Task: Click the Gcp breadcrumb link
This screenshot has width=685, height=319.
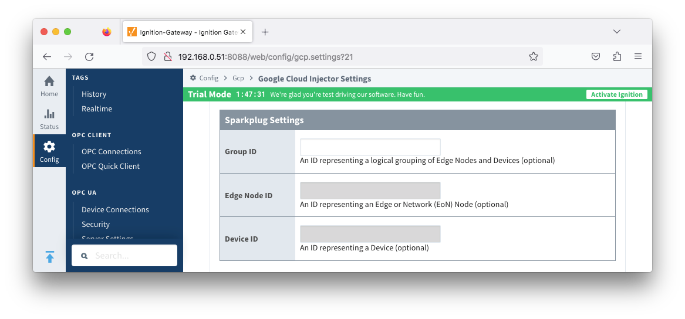Action: pos(238,79)
